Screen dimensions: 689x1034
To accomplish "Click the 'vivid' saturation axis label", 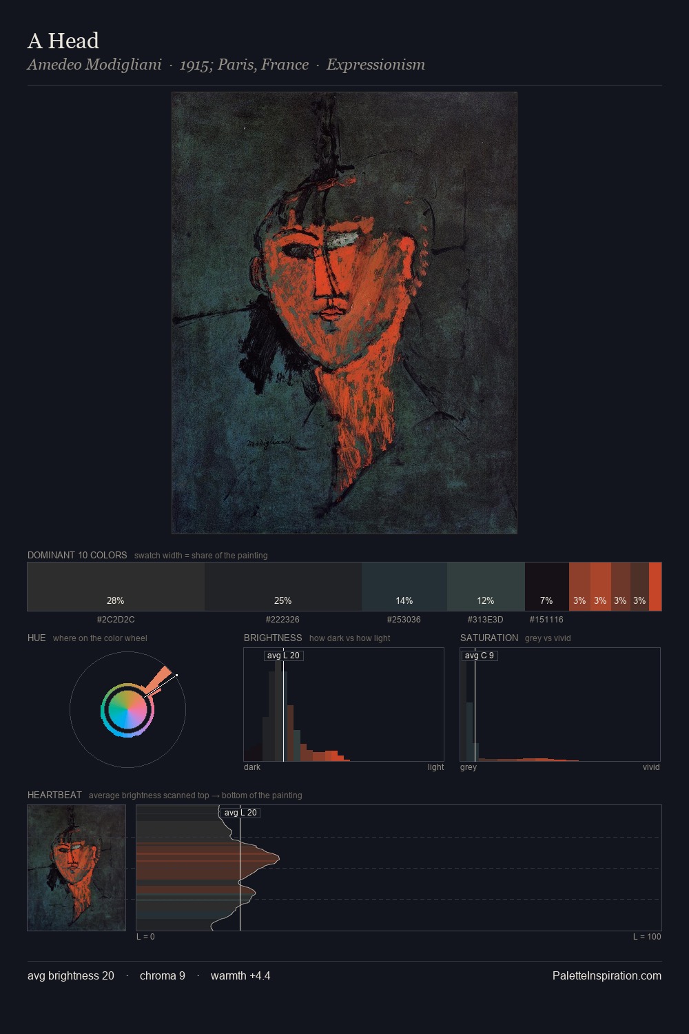I will click(x=651, y=767).
